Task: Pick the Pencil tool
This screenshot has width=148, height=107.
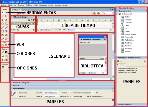Action: click(3, 27)
